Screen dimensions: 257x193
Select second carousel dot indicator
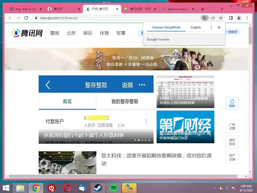click(x=139, y=140)
